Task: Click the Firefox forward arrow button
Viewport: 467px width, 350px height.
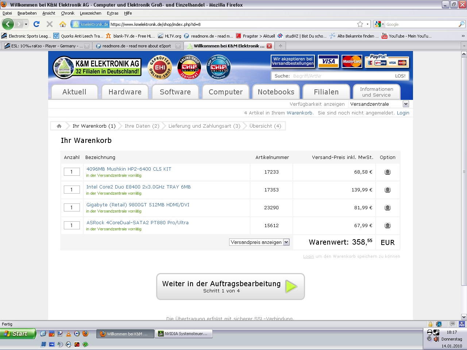Action: tap(19, 24)
